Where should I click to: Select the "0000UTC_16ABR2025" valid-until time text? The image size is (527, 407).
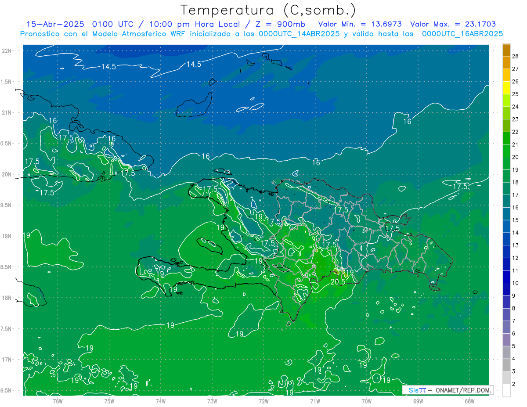click(462, 34)
